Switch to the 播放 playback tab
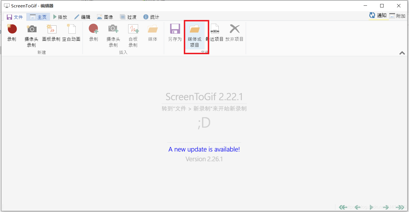 click(60, 17)
